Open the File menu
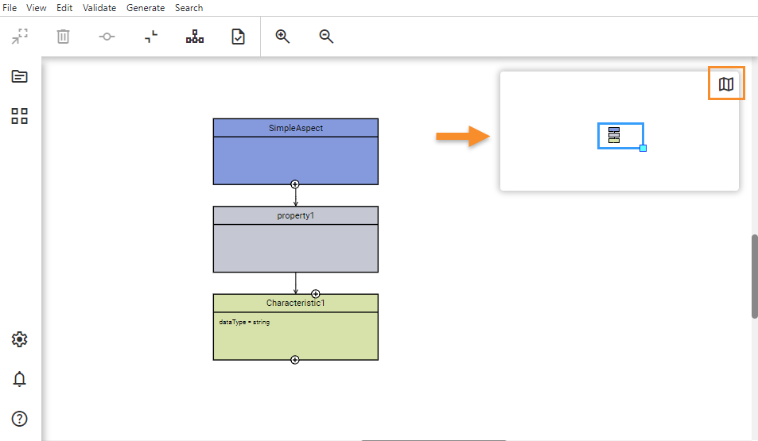This screenshot has width=758, height=441. click(x=10, y=8)
